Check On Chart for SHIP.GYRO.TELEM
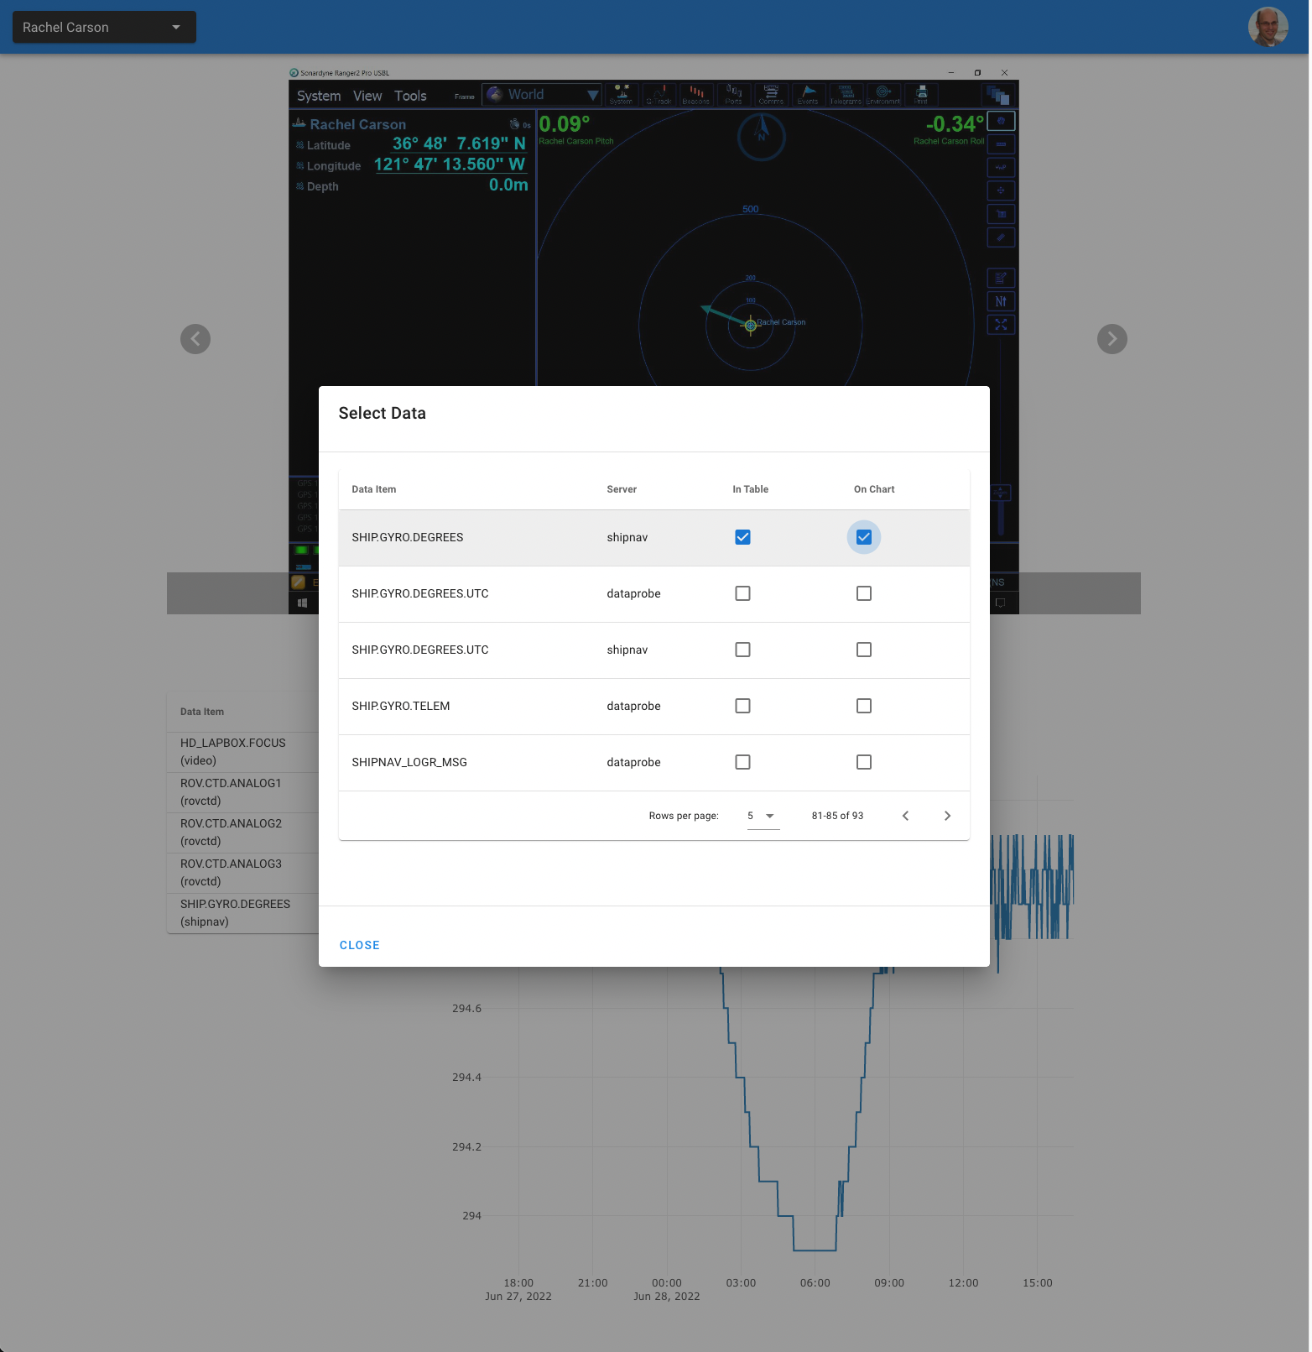The image size is (1312, 1352). [864, 706]
